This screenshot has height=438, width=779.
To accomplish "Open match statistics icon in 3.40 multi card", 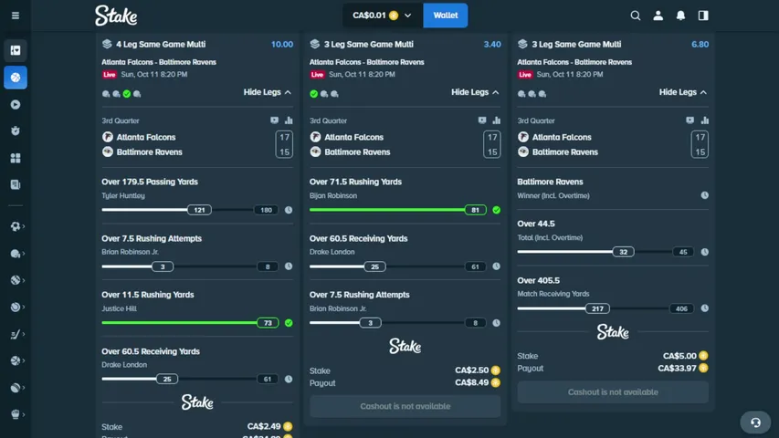I will [496, 120].
